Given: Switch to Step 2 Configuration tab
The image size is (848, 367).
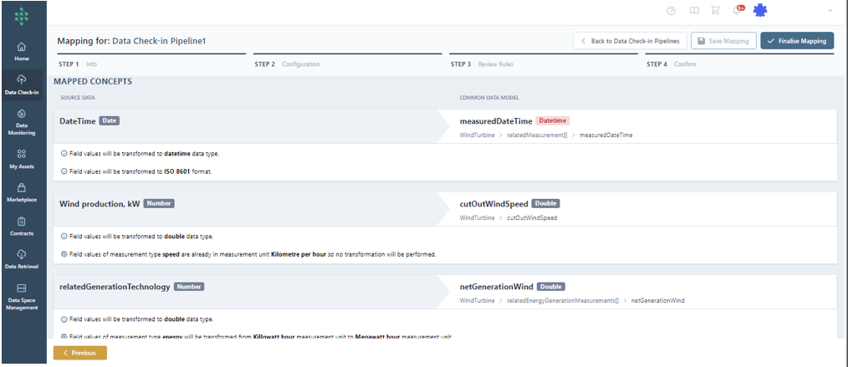Looking at the screenshot, I should click(287, 64).
